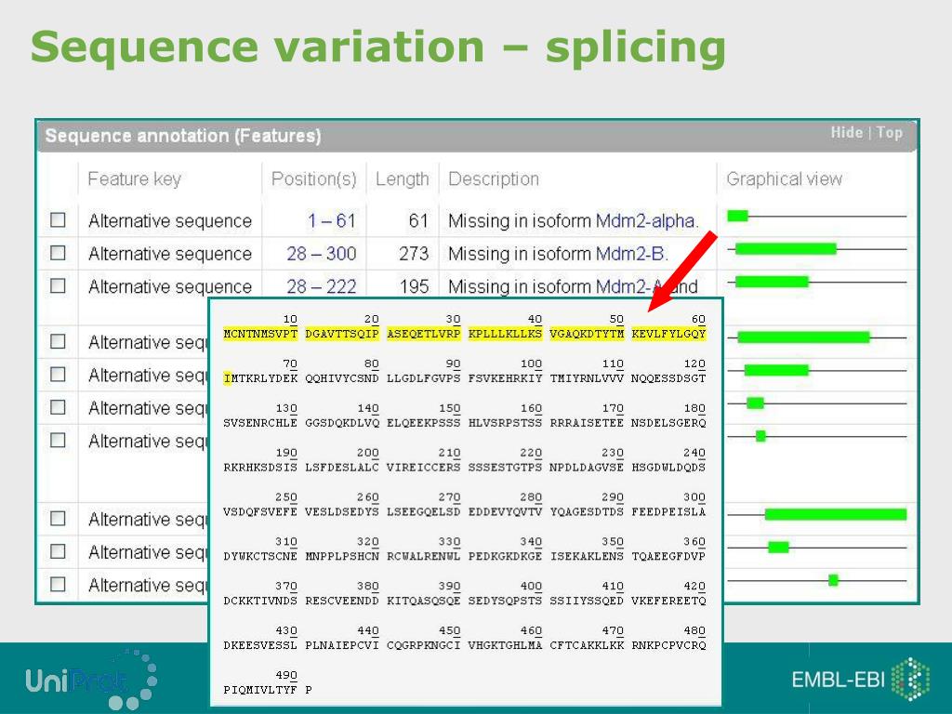This screenshot has width=952, height=714.
Task: Click the sequence block PIQMIVLTYF
Action: [260, 690]
